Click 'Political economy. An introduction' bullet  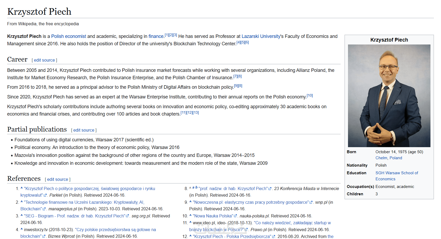coord(97,147)
